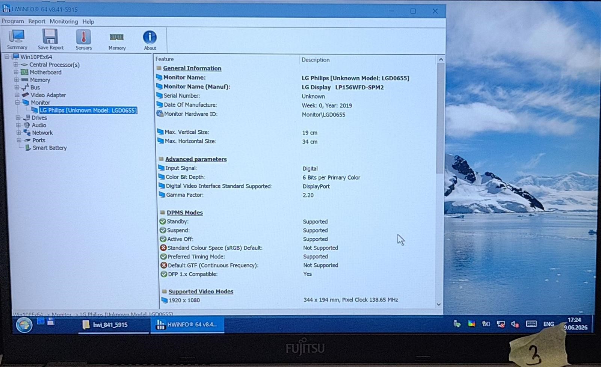This screenshot has width=601, height=367.
Task: Expand the Bus tree node
Action: (17, 87)
